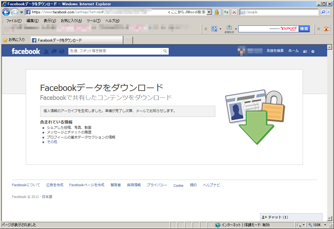The width and height of the screenshot is (334, 229).
Task: Open the Facebookについて footer link
Action: tap(26, 185)
